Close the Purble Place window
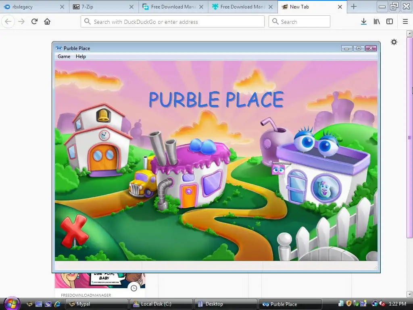Image resolution: width=413 pixels, height=310 pixels. coord(371,48)
